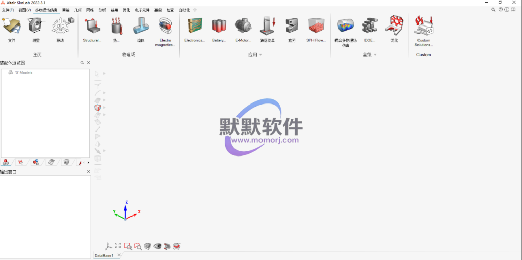
Task: Switch to the DataBase1 tab
Action: (103, 255)
